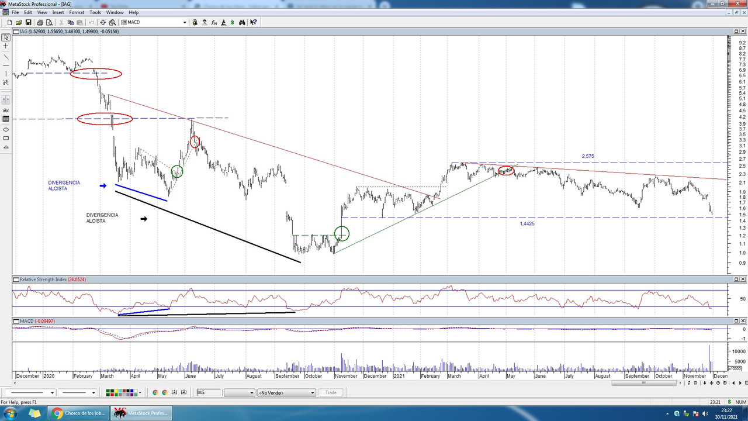Open the color palette dropdown arrow
Screen dimensions: 748x421
click(140, 392)
